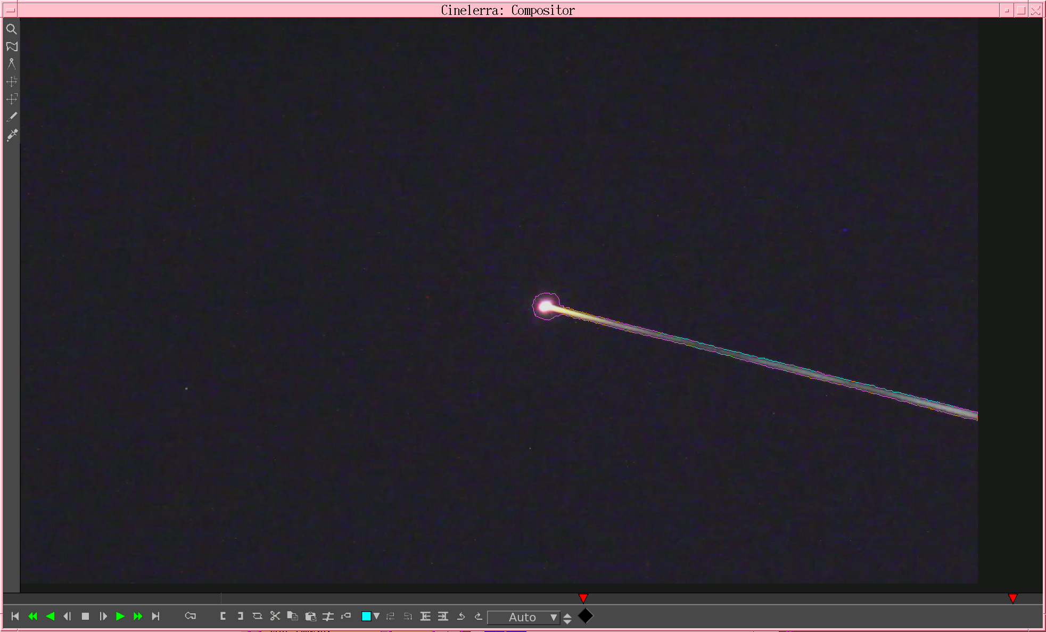Select the eyedropper color picker tool

point(11,135)
